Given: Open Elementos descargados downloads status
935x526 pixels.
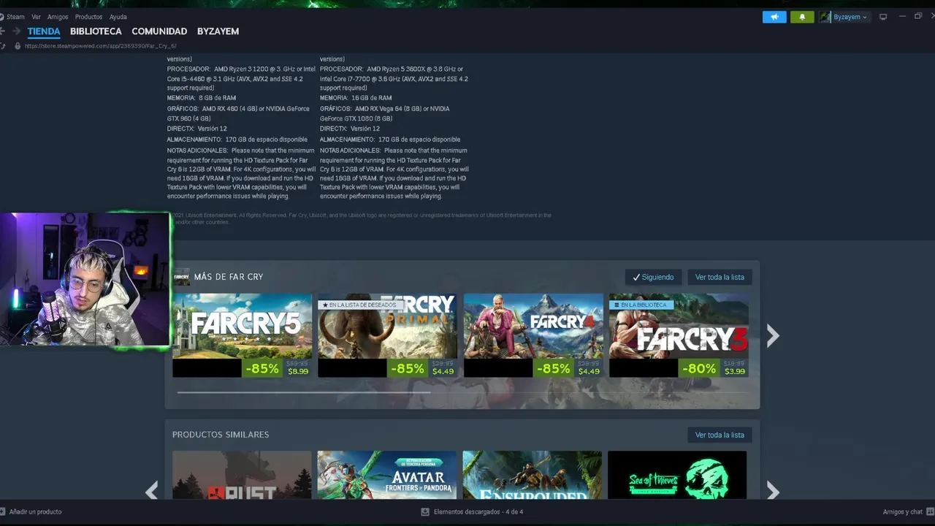Looking at the screenshot, I should click(x=478, y=511).
